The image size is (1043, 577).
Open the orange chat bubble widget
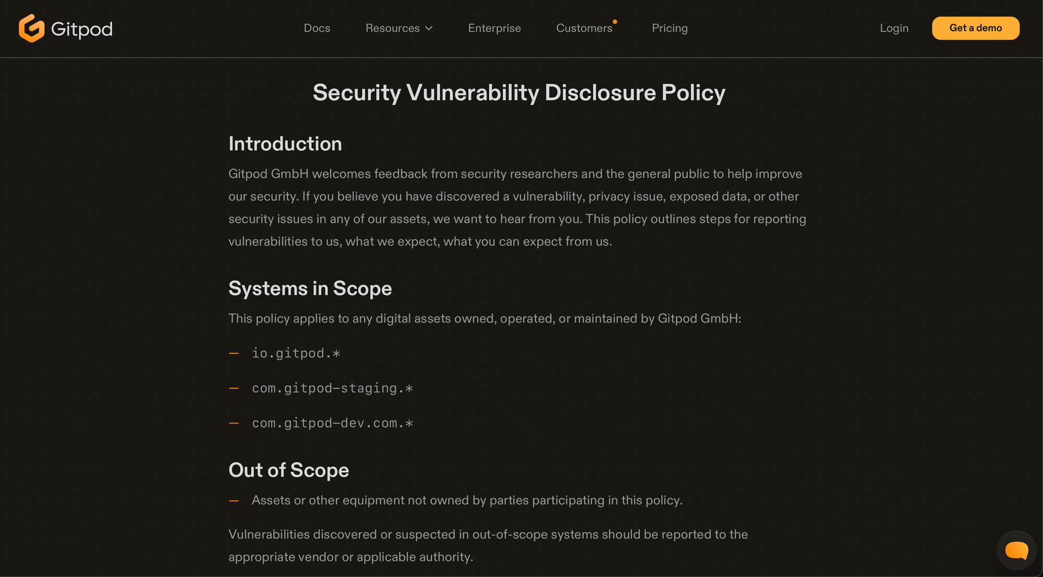1016,550
